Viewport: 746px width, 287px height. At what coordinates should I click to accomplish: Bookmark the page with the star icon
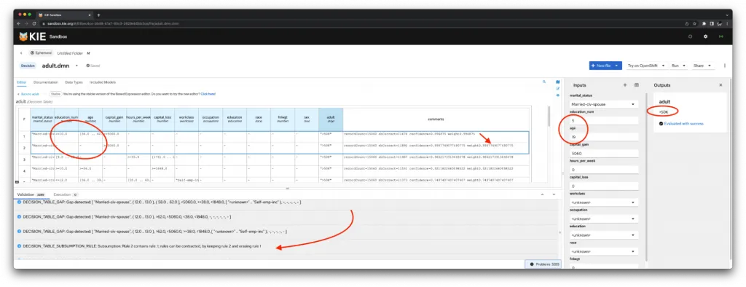[x=694, y=23]
